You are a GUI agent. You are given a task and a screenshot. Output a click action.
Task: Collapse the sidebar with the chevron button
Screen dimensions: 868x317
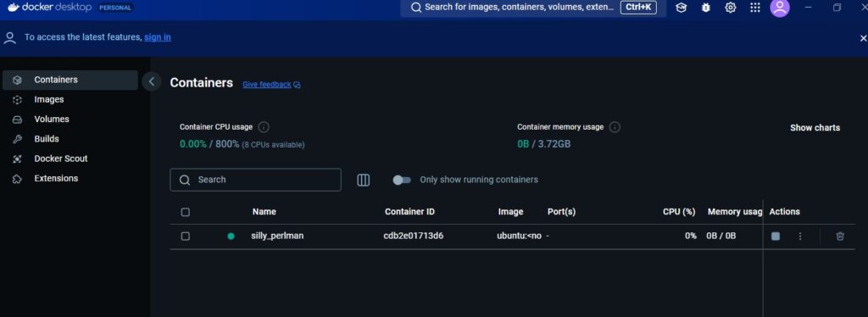152,82
